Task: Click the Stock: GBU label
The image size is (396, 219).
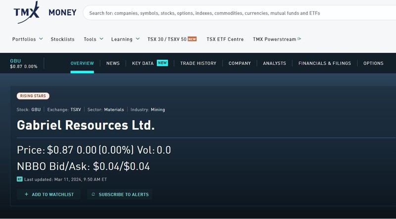Action: tap(29, 110)
